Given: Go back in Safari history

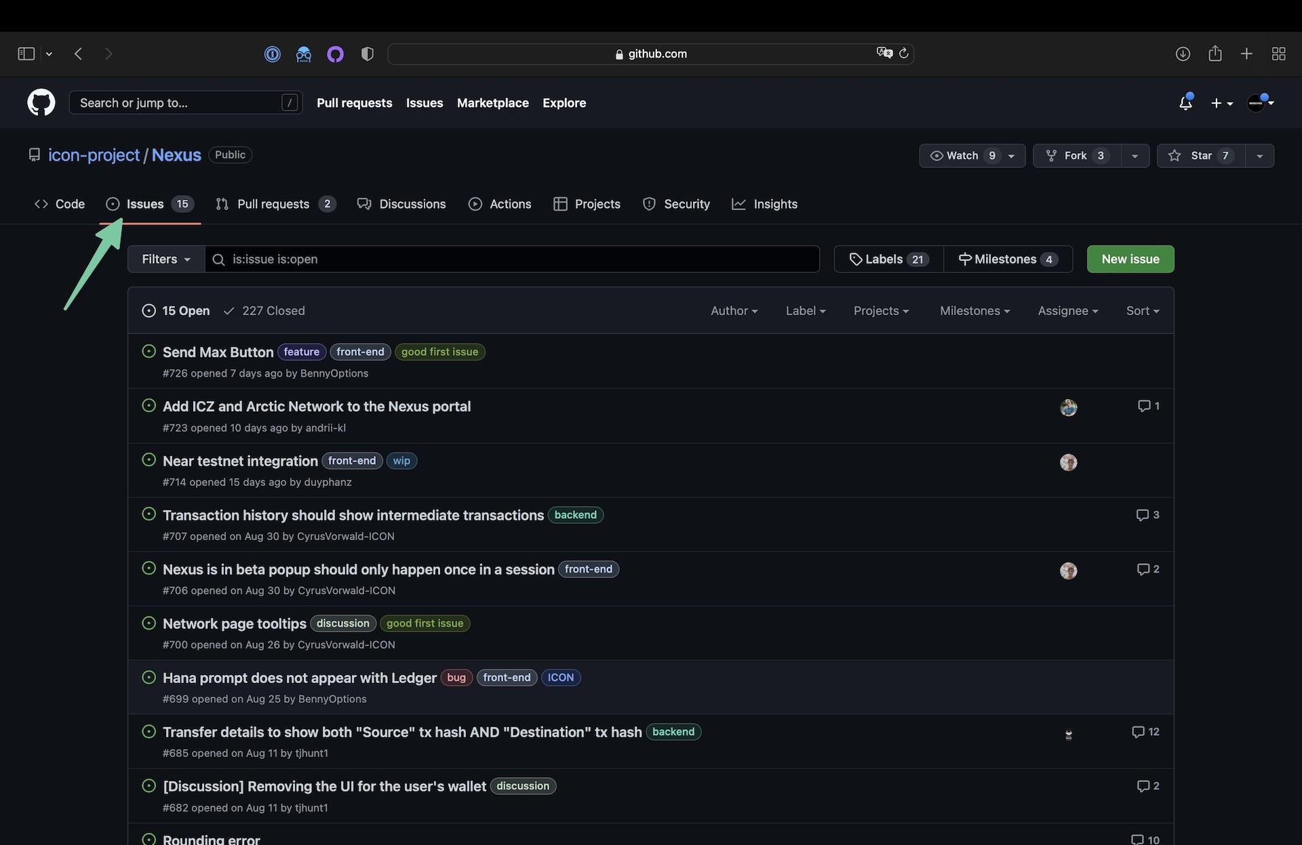Looking at the screenshot, I should coord(79,54).
